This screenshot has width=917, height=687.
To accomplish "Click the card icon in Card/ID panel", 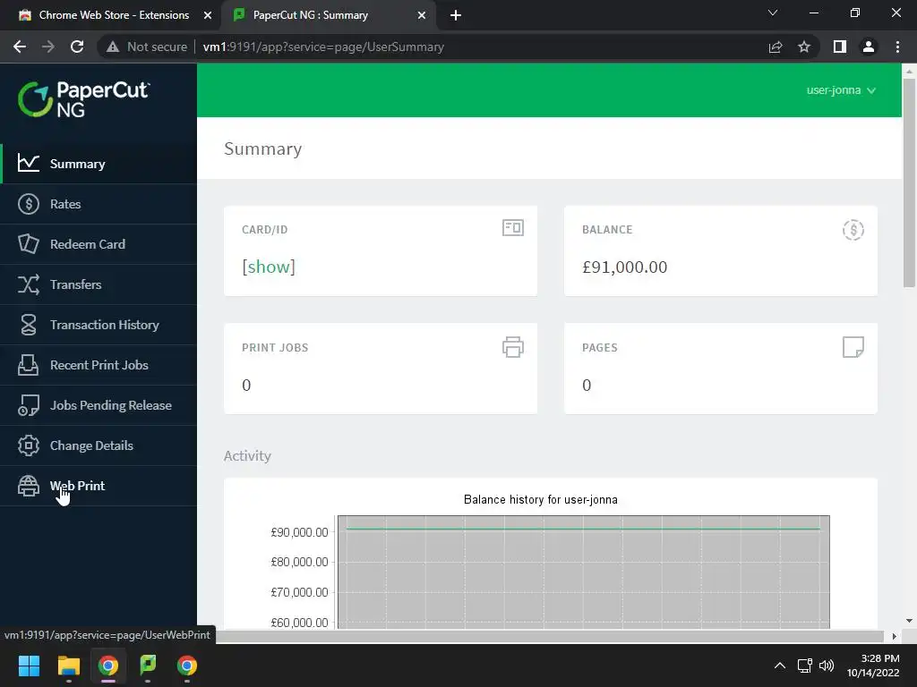I will 513,228.
